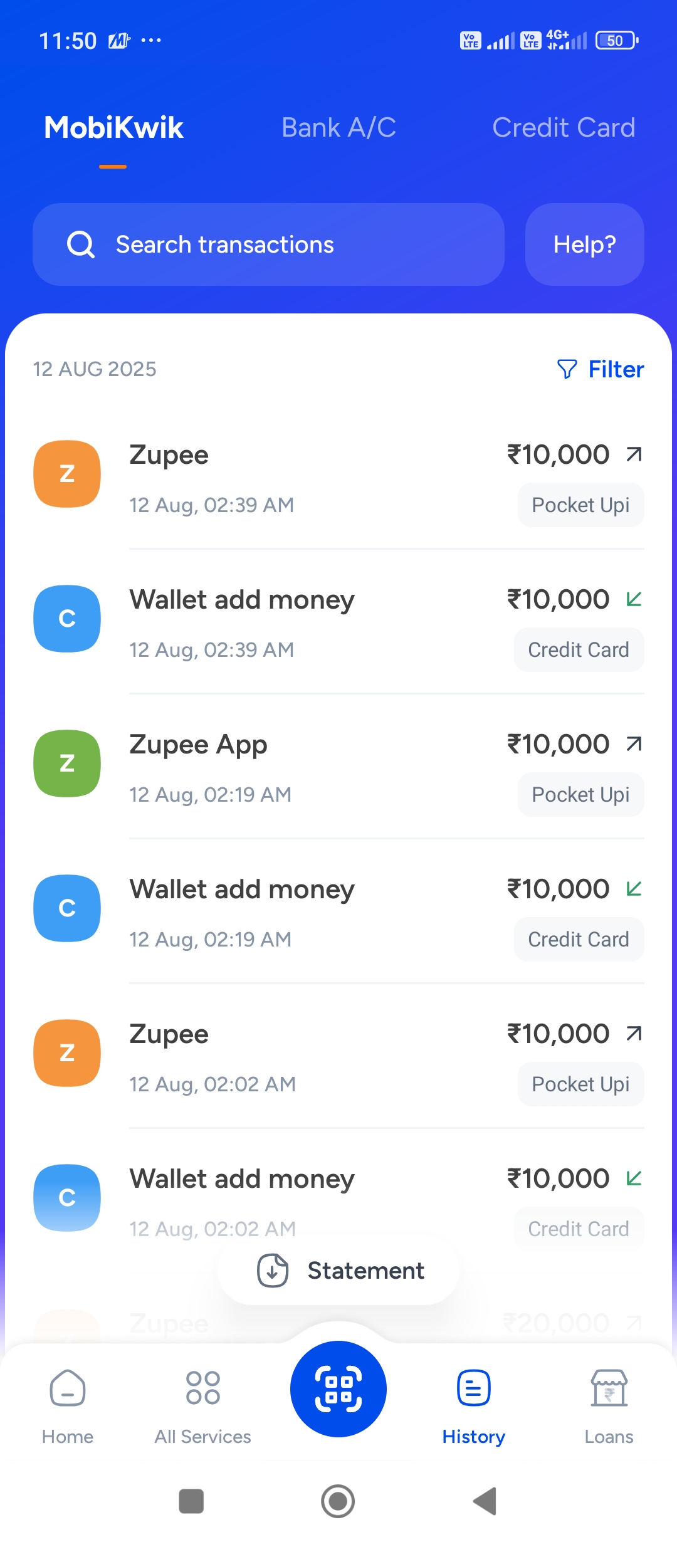
Task: Tap the QR scanner button
Action: [x=338, y=1388]
